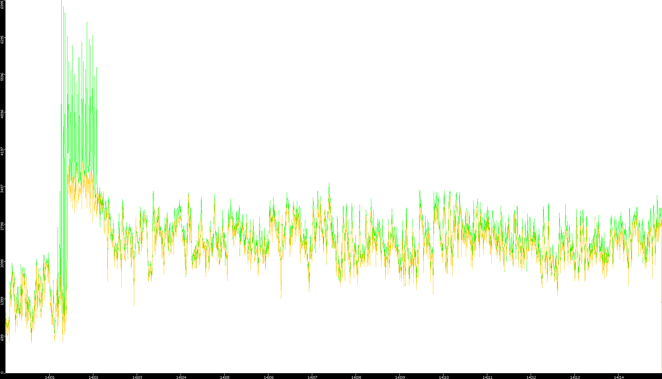
Task: Click the 14:01 time axis label
Action: 50,377
